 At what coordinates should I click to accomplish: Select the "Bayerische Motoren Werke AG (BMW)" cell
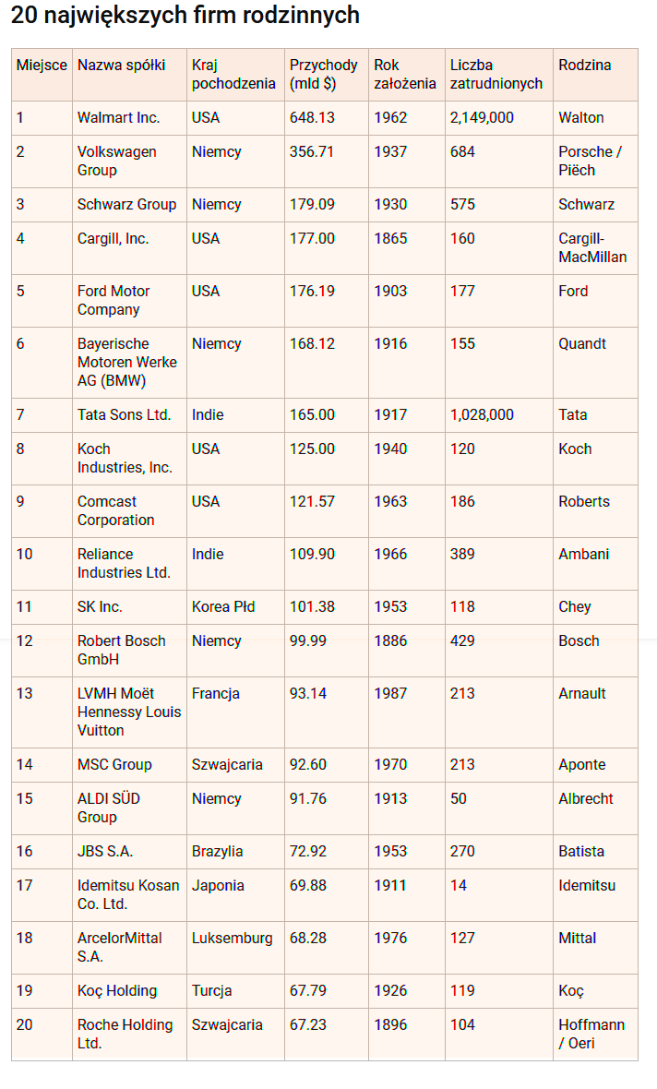(127, 362)
